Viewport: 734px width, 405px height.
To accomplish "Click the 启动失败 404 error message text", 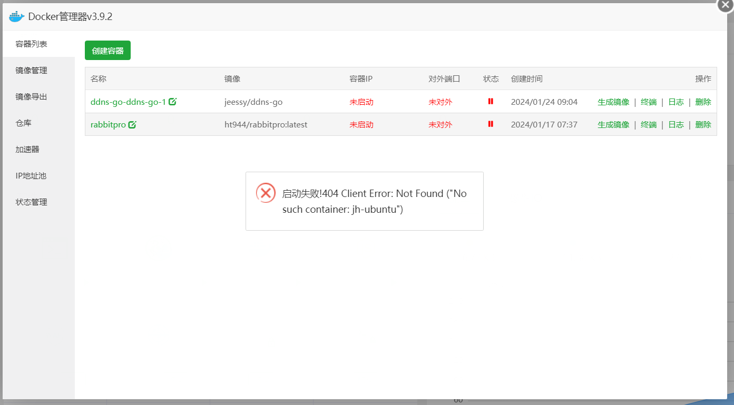I will coord(375,201).
